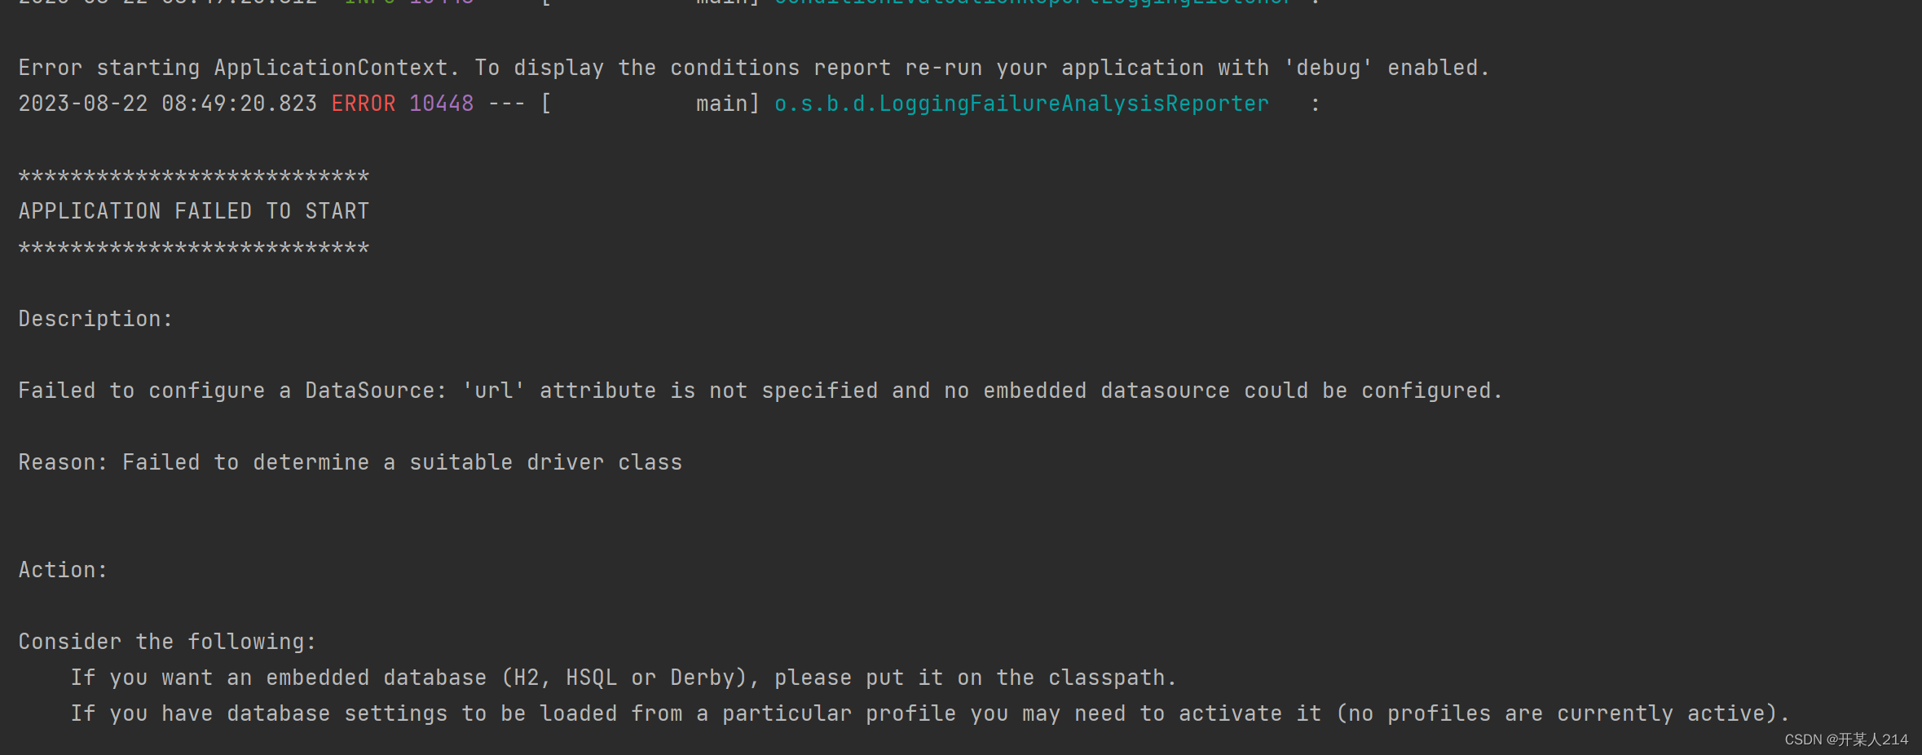1922x755 pixels.
Task: Click the process ID 10448
Action: point(442,103)
